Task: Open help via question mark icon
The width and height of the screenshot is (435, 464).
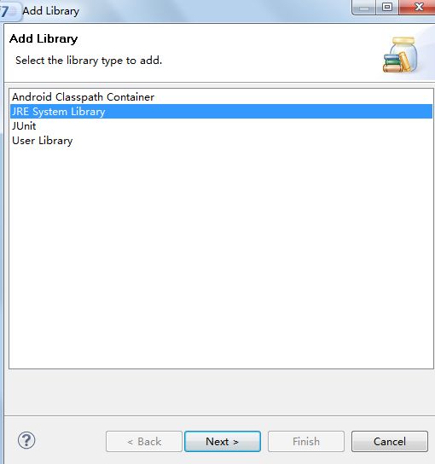Action: (x=26, y=440)
